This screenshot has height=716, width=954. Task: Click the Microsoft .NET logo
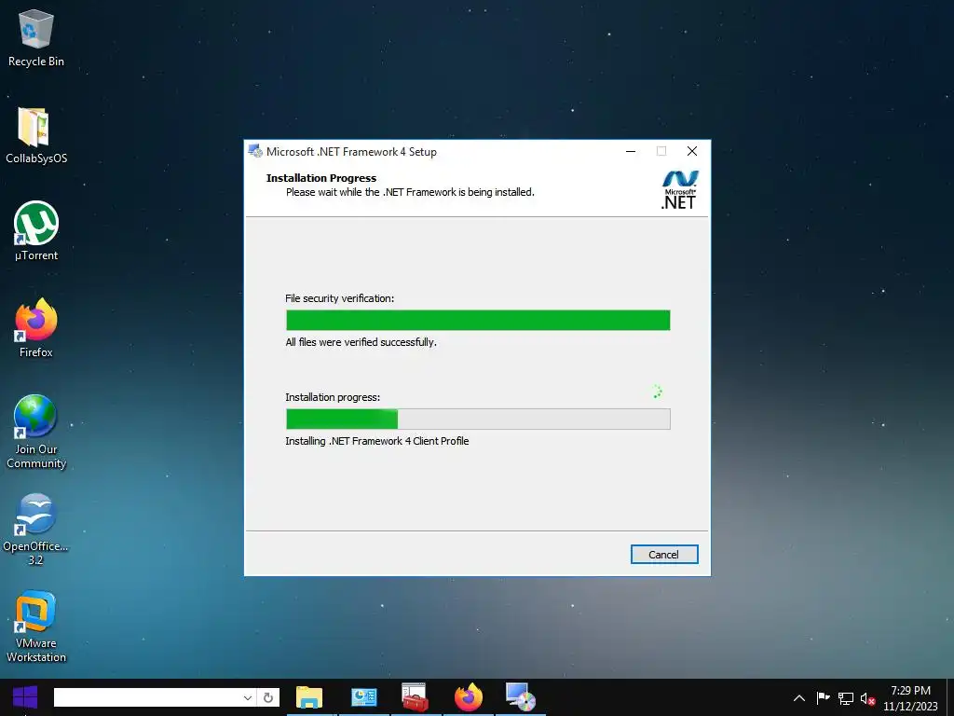coord(679,190)
